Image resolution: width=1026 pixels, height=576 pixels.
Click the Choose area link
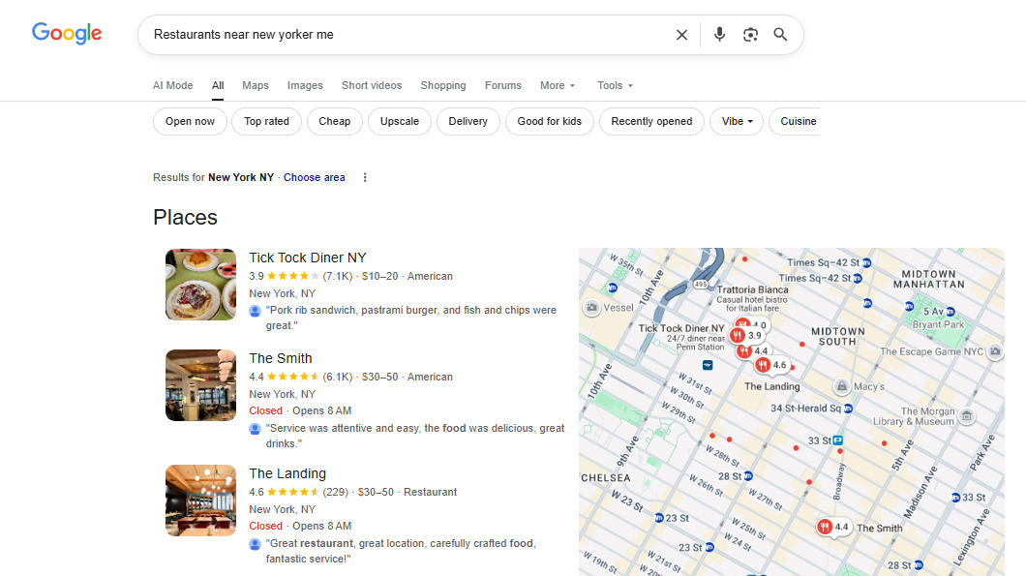[314, 177]
